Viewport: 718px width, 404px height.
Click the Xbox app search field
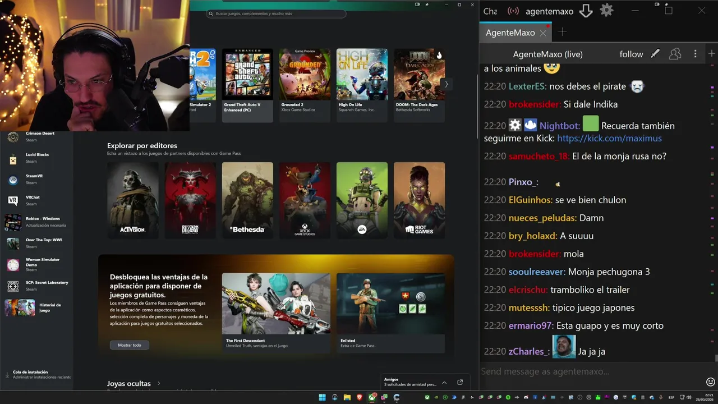click(276, 13)
